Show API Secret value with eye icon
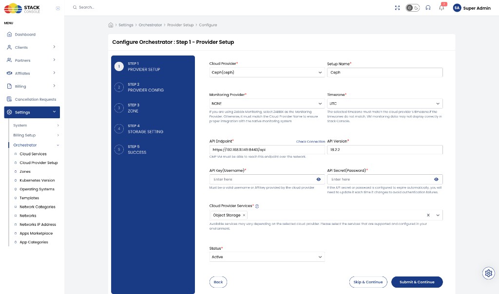Image resolution: width=499 pixels, height=294 pixels. pos(436,180)
